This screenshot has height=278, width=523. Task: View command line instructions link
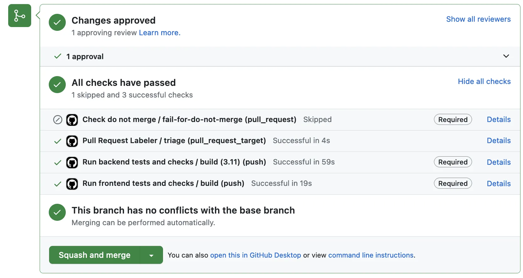(x=371, y=255)
